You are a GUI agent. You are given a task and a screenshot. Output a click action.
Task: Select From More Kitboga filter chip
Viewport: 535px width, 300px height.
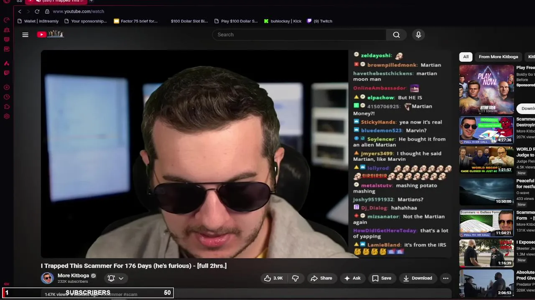[498, 57]
